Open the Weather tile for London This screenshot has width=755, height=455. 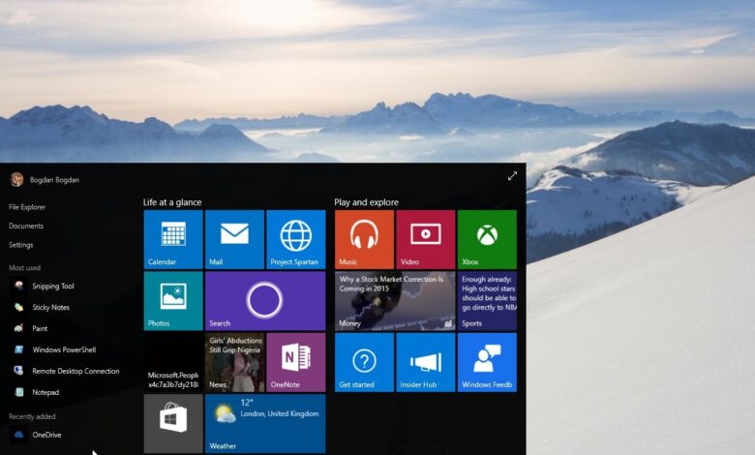[265, 423]
